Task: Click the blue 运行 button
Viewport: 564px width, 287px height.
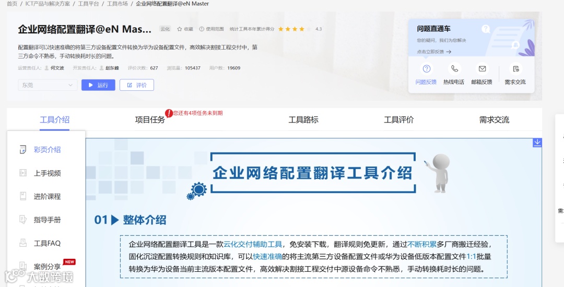Action: (98, 85)
